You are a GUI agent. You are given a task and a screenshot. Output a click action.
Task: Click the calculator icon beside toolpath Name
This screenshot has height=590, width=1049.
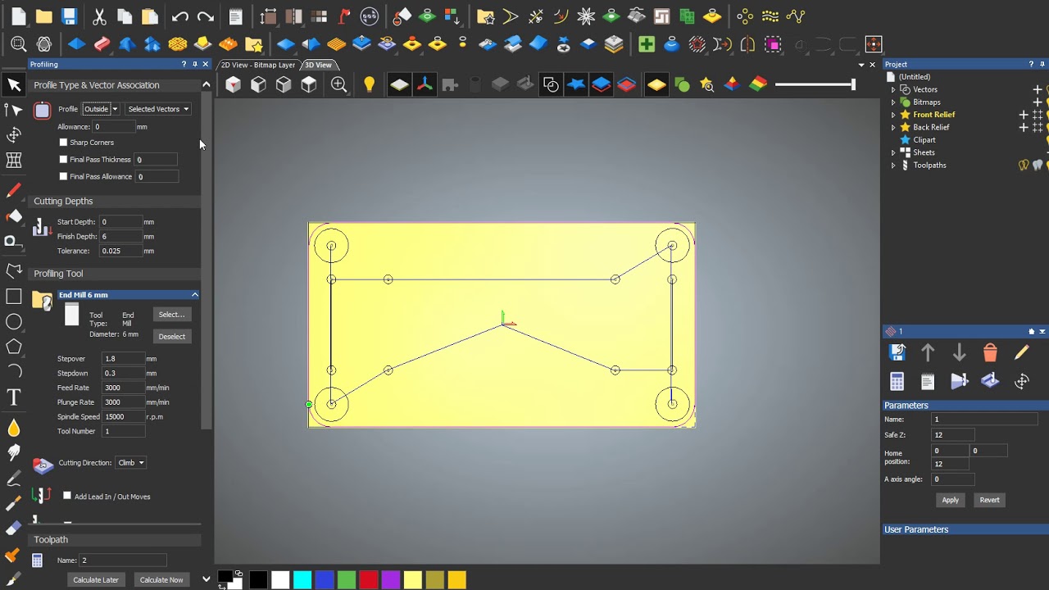coord(37,560)
